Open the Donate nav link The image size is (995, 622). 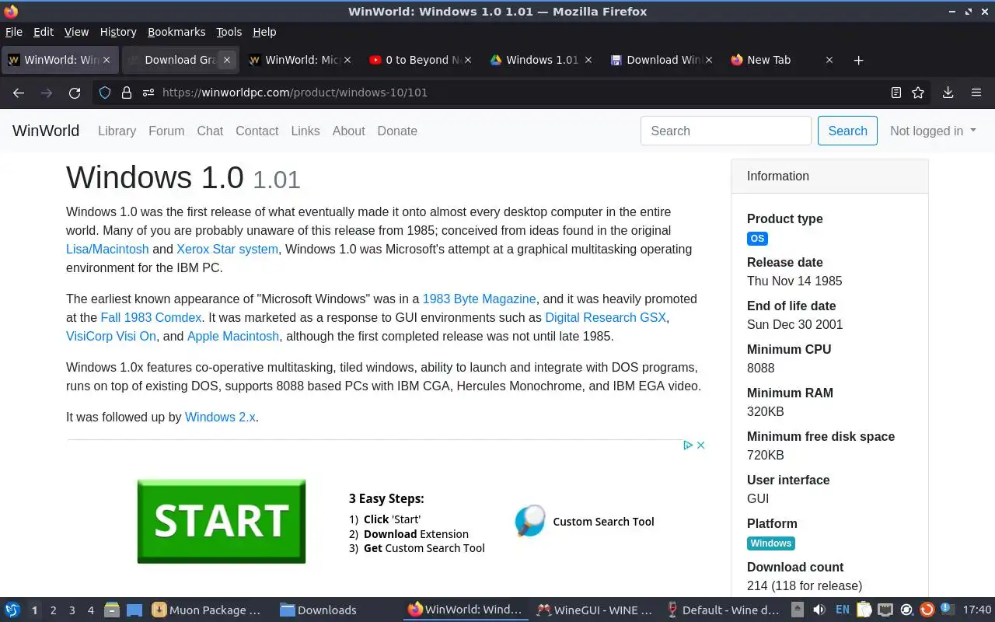[x=397, y=131]
